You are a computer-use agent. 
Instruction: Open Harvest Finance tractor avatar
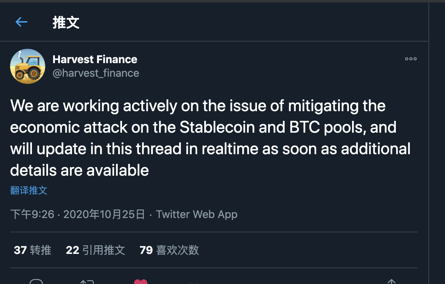(28, 66)
